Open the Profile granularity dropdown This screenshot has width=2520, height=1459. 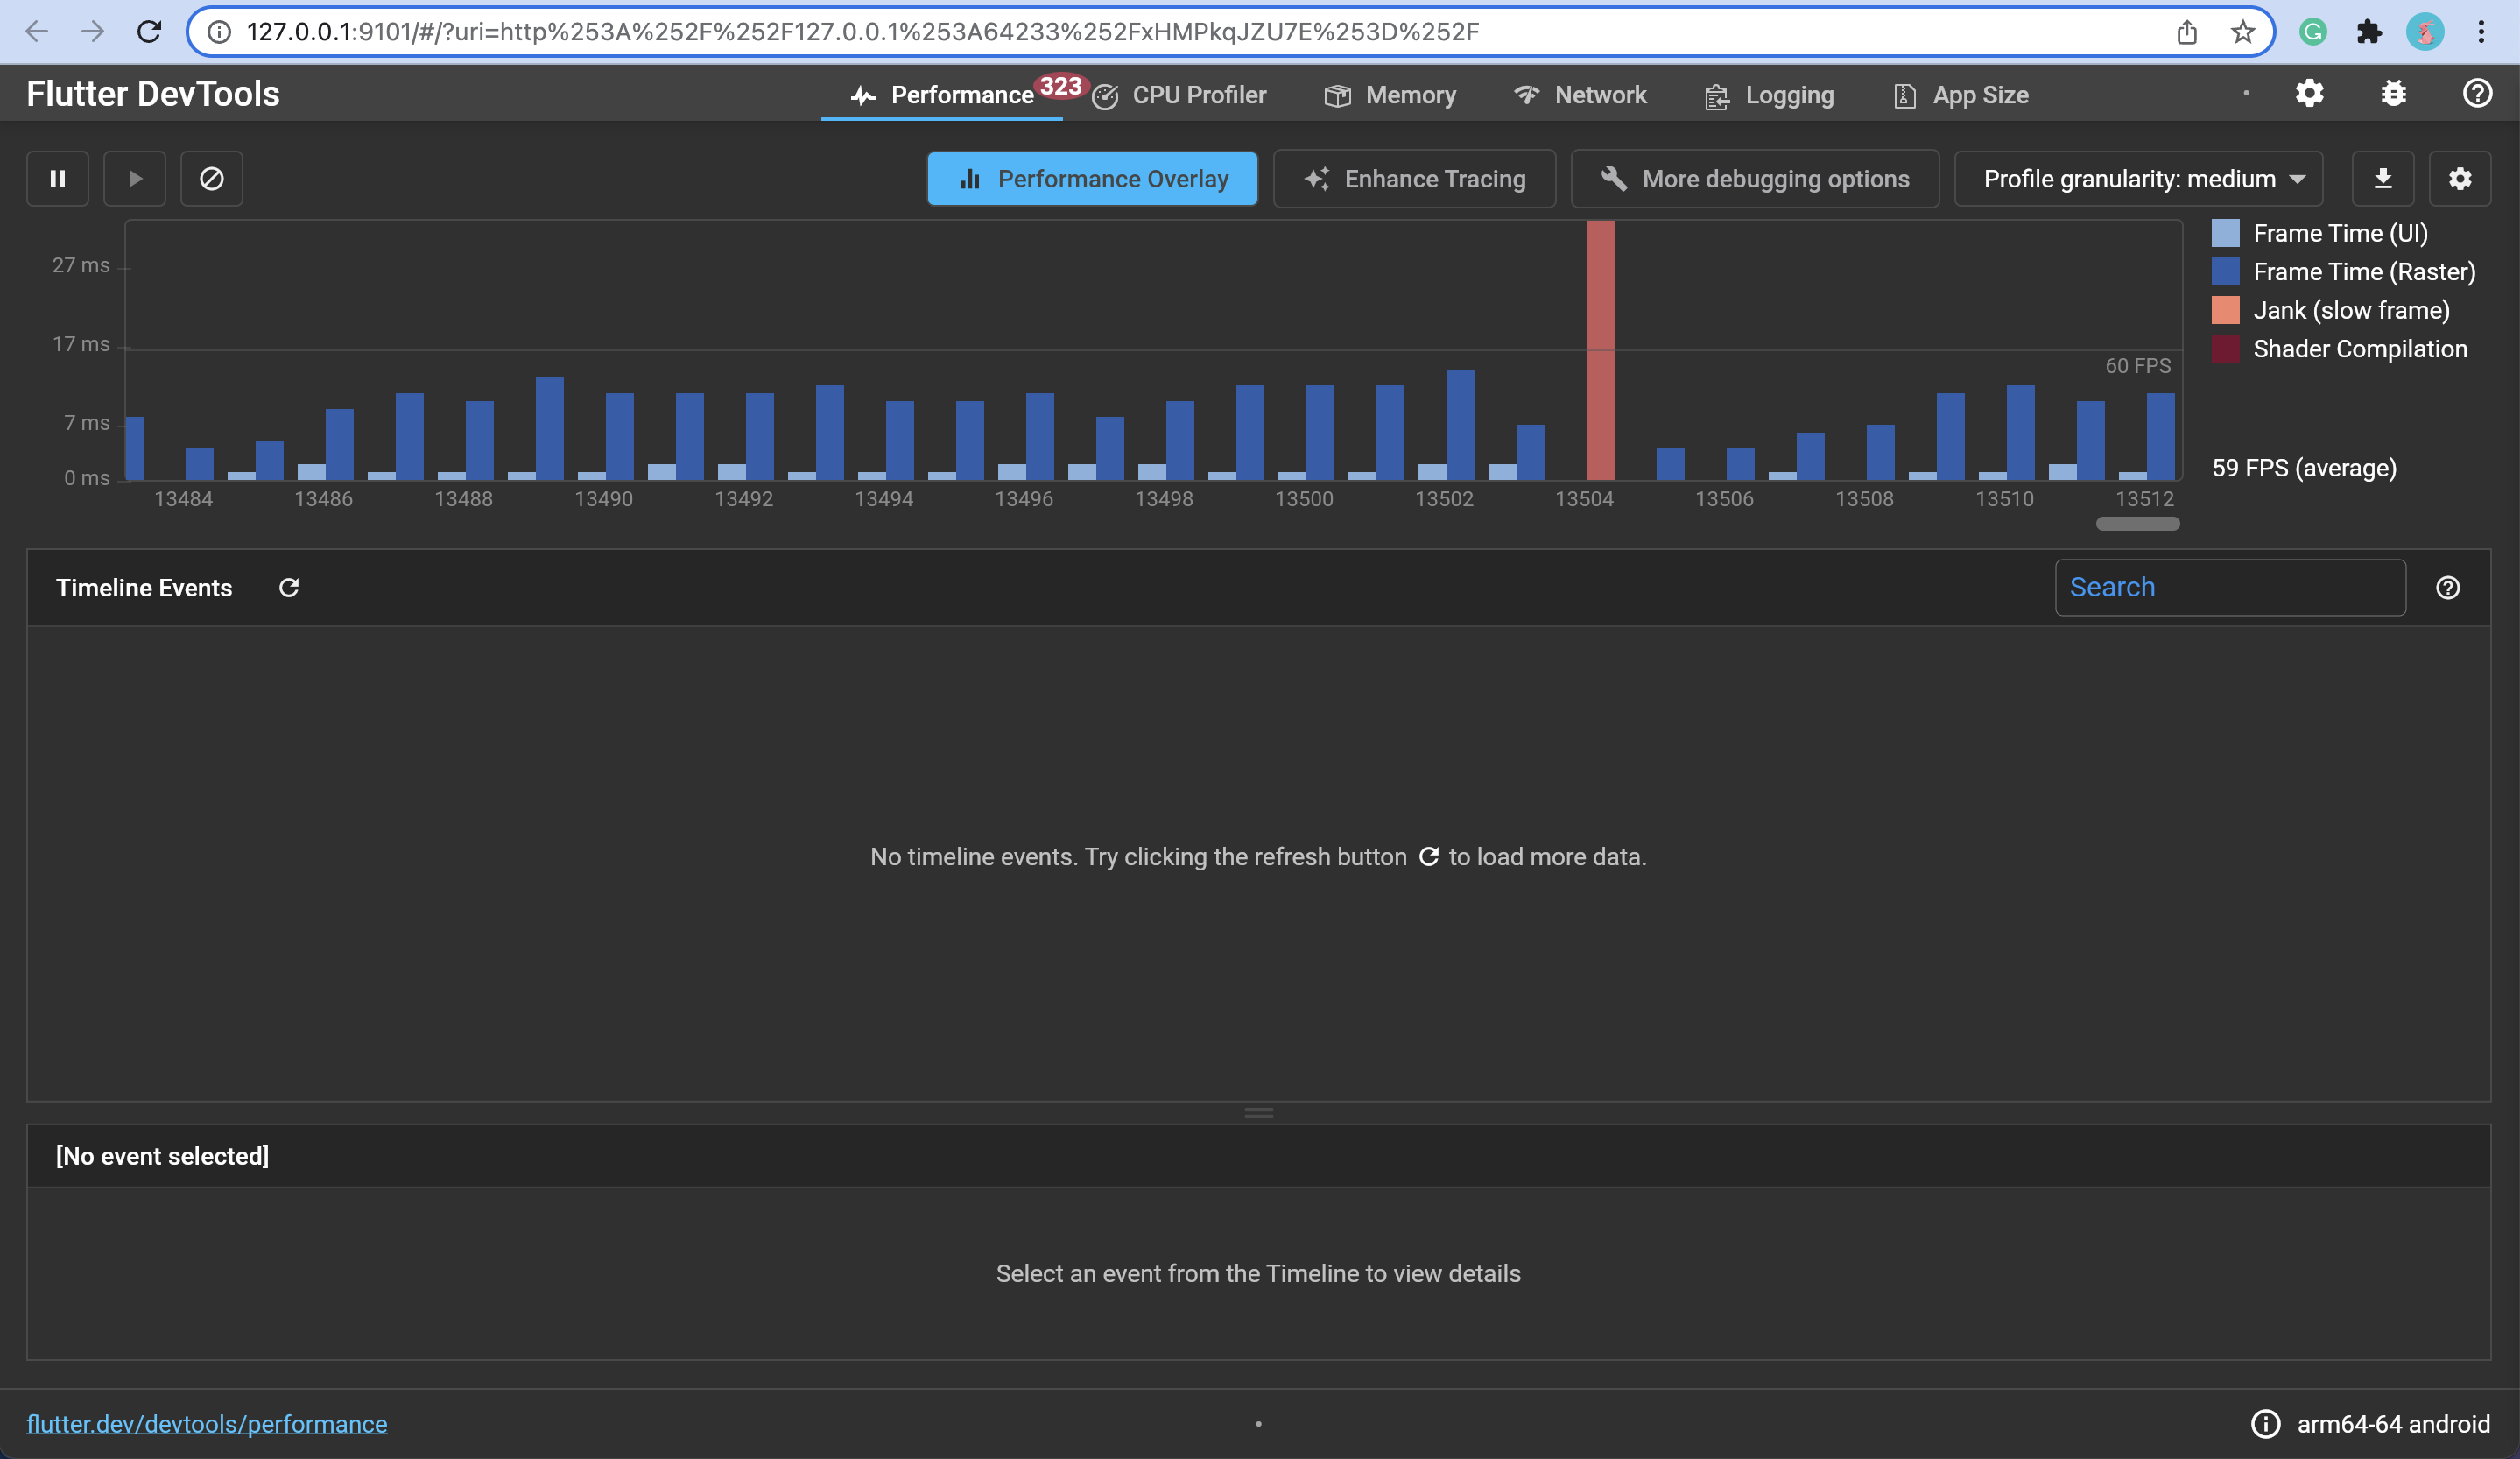(x=2138, y=178)
